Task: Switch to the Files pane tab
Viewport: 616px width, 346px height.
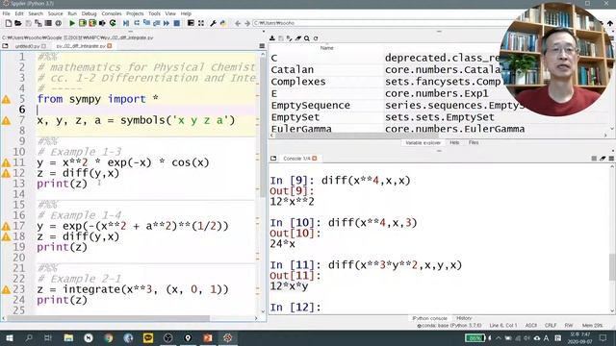Action: pyautogui.click(x=474, y=143)
